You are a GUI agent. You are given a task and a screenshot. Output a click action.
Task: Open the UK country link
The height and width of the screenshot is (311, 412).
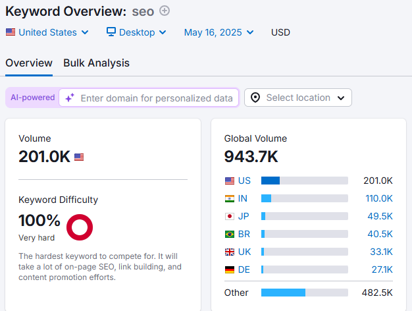pos(244,252)
